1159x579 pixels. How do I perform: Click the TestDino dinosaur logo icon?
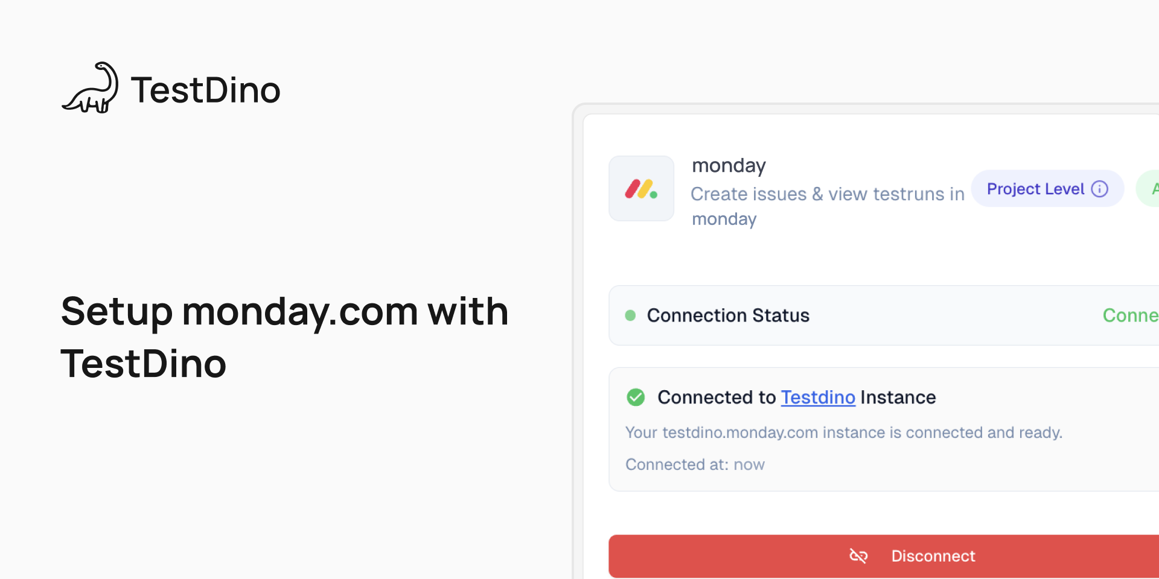click(91, 88)
